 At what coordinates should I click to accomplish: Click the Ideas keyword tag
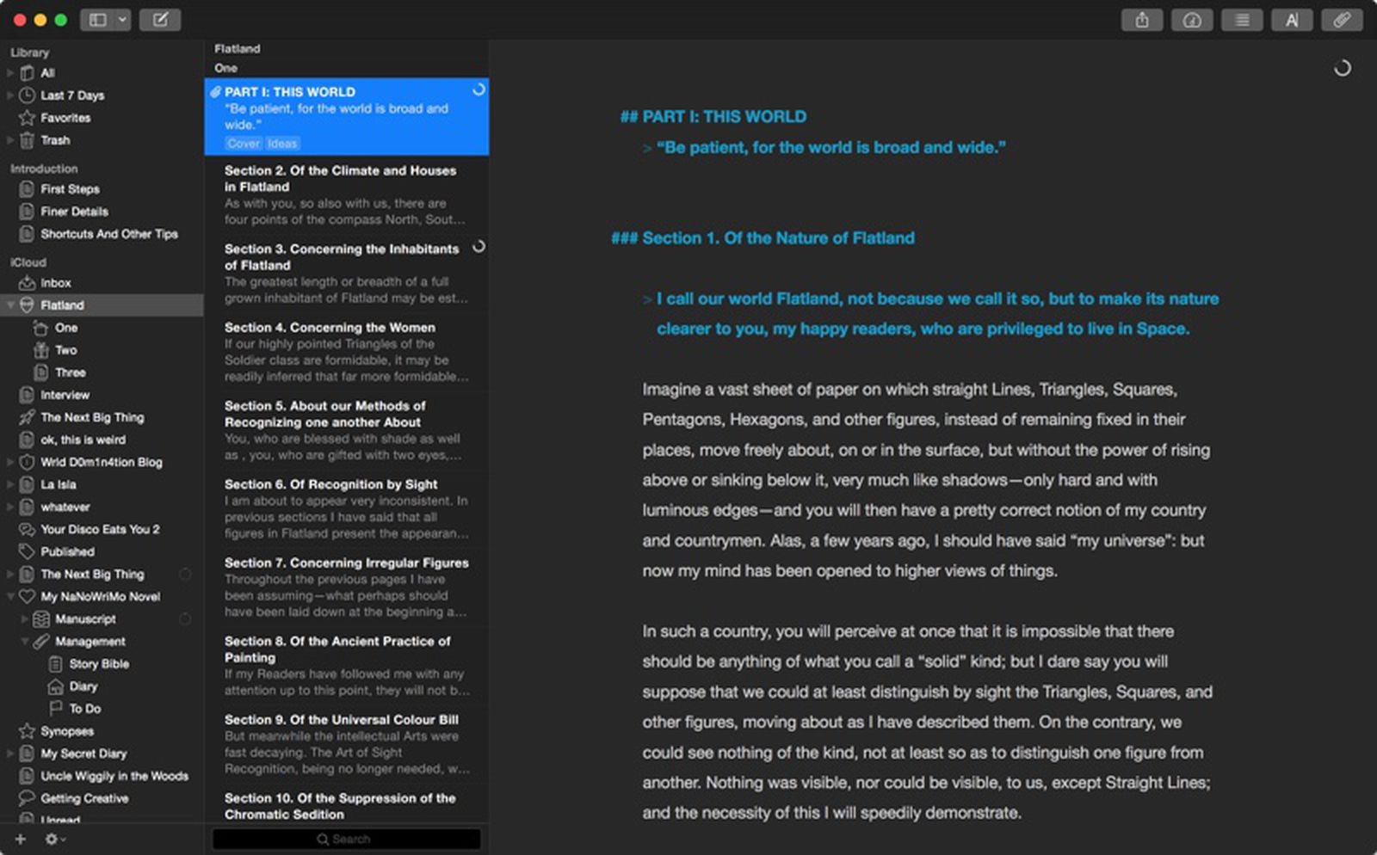coord(284,143)
